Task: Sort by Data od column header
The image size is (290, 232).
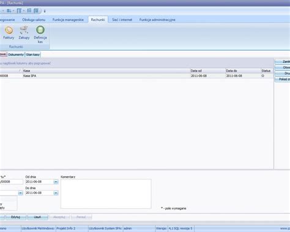Action: [207, 71]
